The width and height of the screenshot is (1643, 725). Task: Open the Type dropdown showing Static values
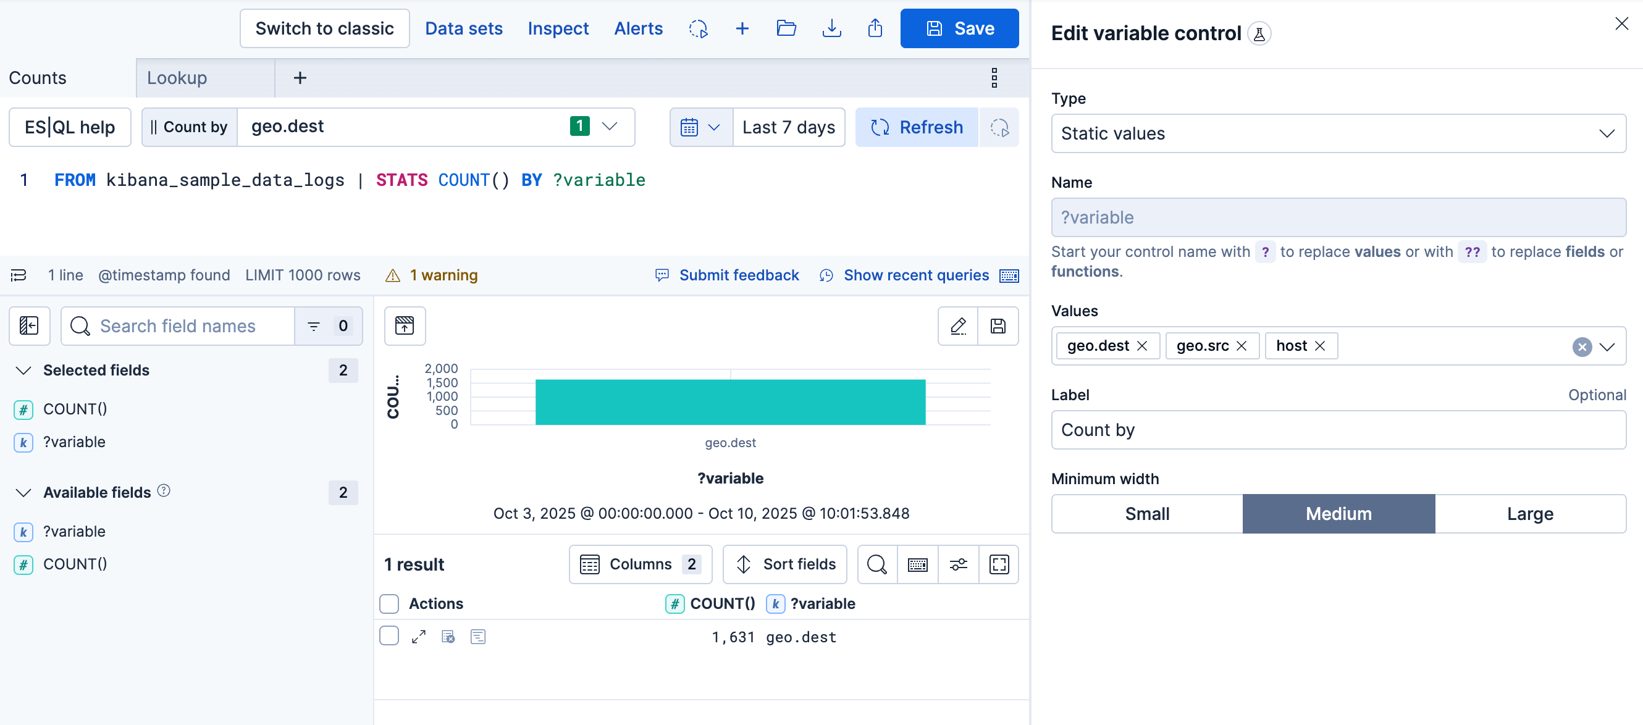pos(1338,133)
